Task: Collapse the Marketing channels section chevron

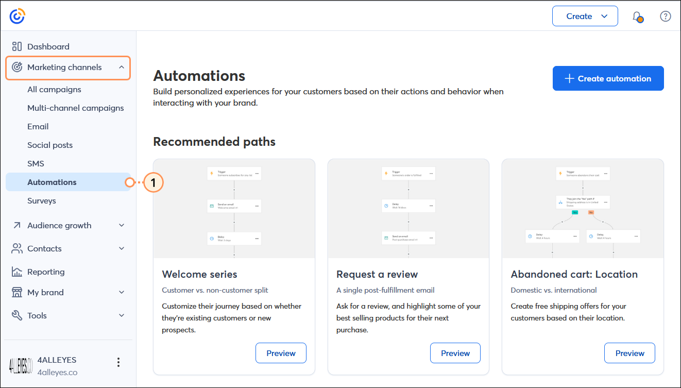Action: [x=122, y=68]
